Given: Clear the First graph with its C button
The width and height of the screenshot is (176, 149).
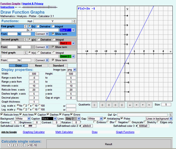Looking at the screenshot, I should coord(26,26).
